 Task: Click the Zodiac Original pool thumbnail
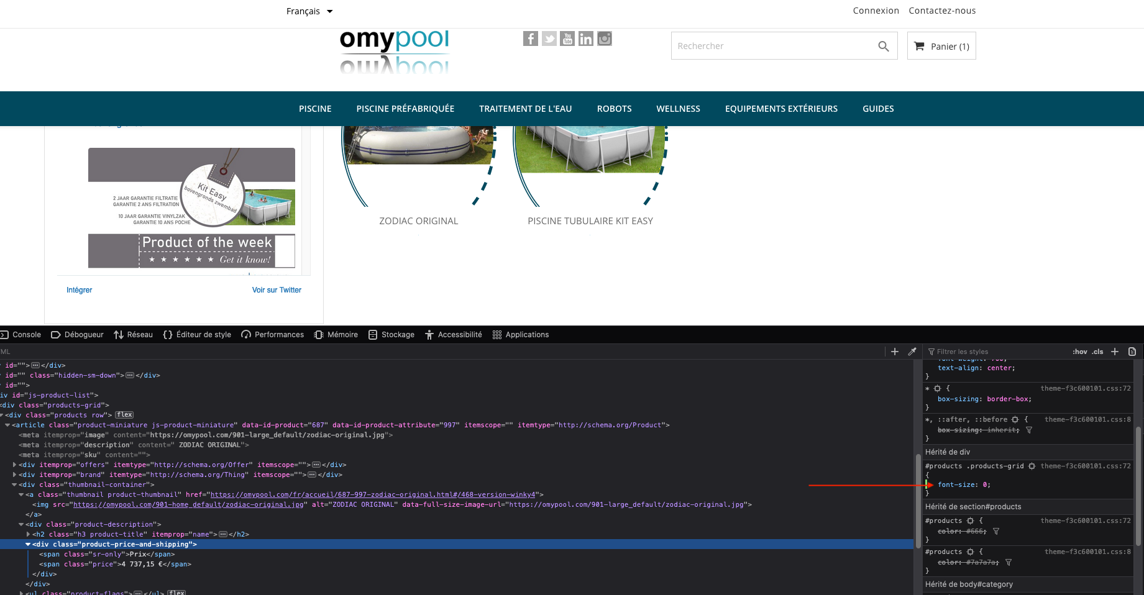click(419, 166)
